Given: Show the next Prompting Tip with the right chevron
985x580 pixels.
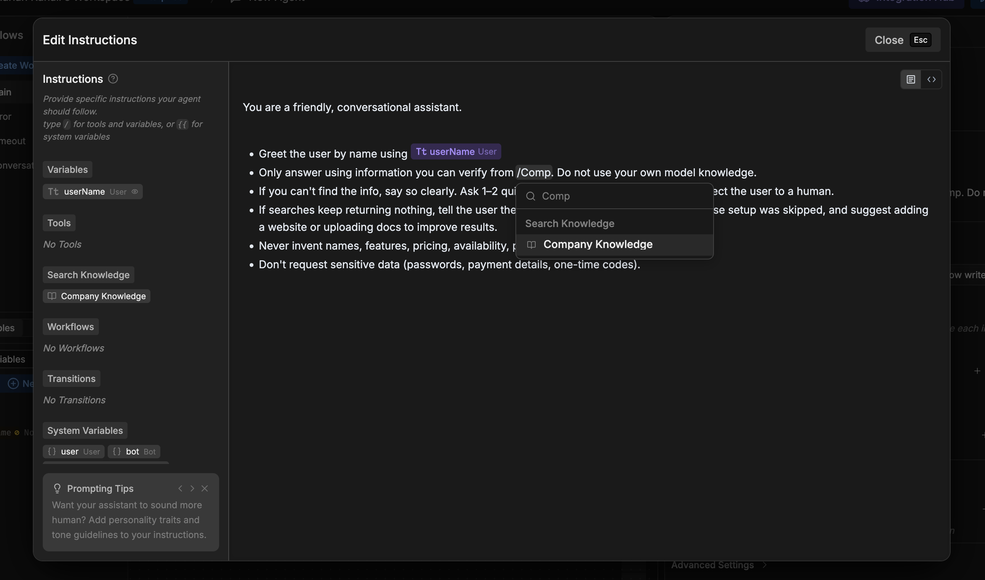Looking at the screenshot, I should tap(192, 488).
